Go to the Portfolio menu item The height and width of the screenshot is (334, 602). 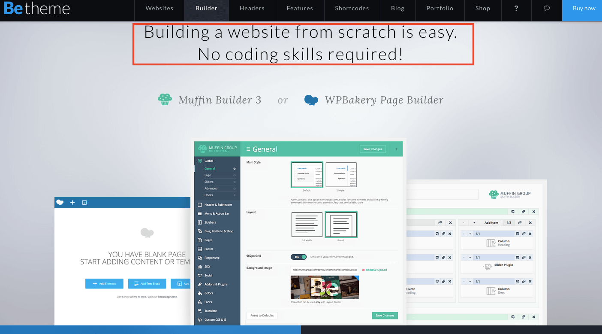pos(440,8)
